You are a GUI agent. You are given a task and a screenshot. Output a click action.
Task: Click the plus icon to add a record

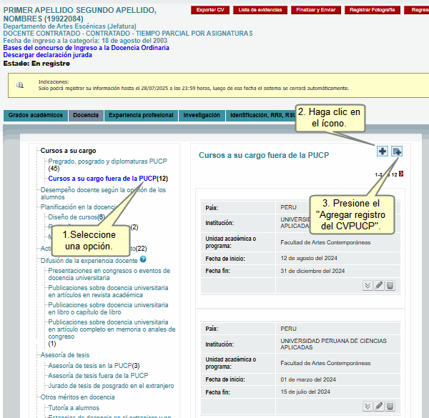[383, 151]
